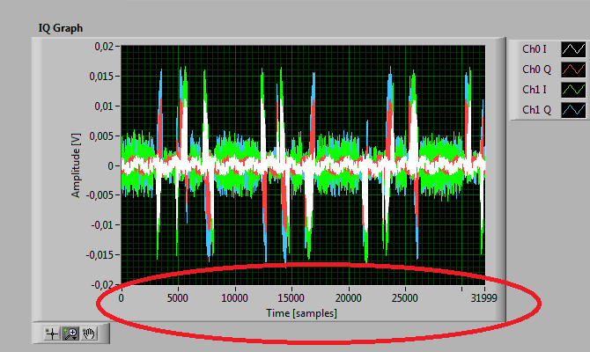Click the y-axis tick label -0,005
590x352 pixels.
click(x=100, y=195)
